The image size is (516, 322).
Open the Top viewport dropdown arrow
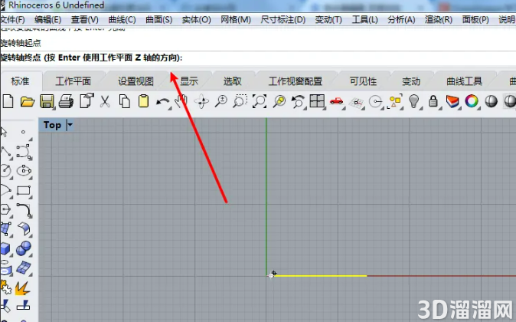(70, 125)
